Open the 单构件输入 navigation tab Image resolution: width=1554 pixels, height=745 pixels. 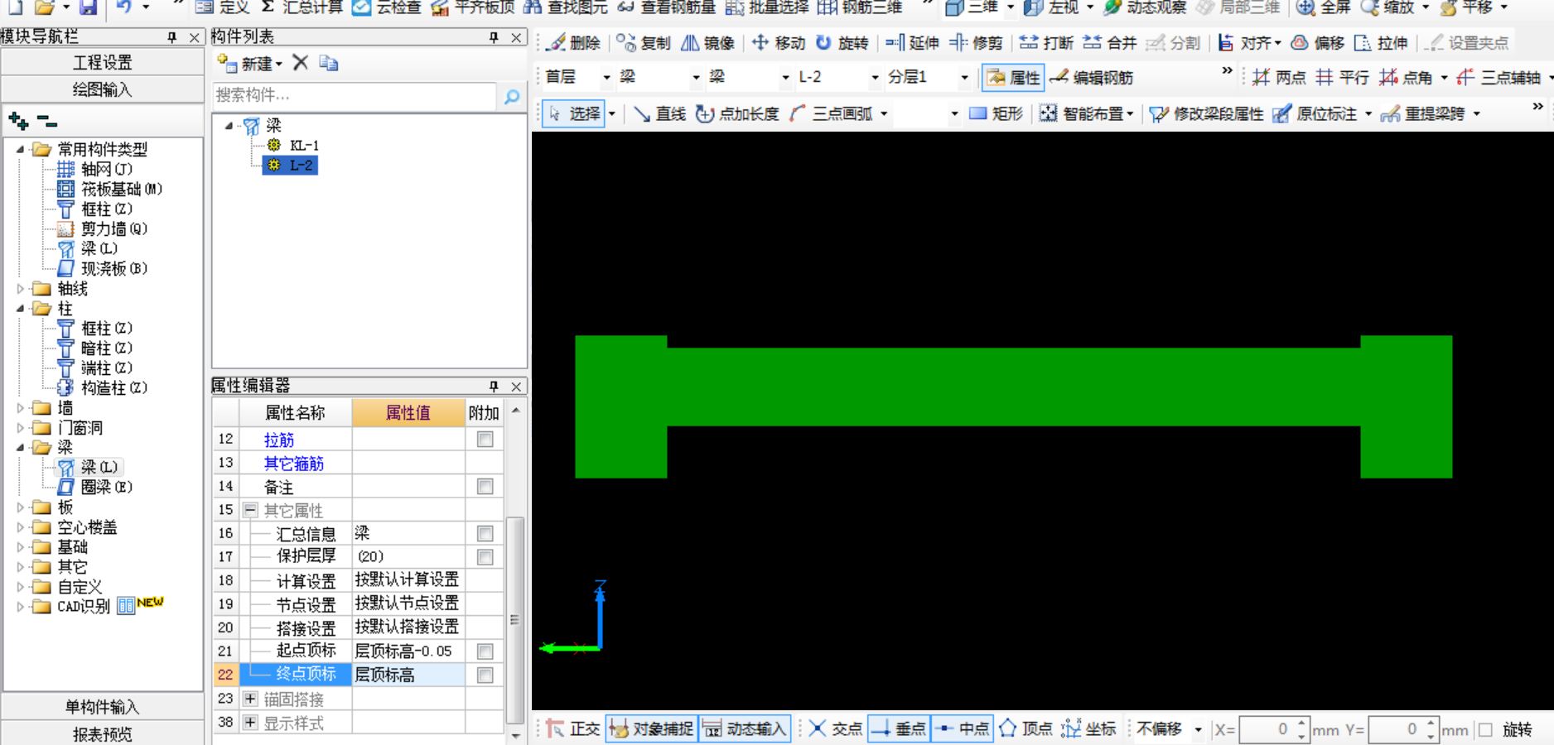(x=103, y=707)
